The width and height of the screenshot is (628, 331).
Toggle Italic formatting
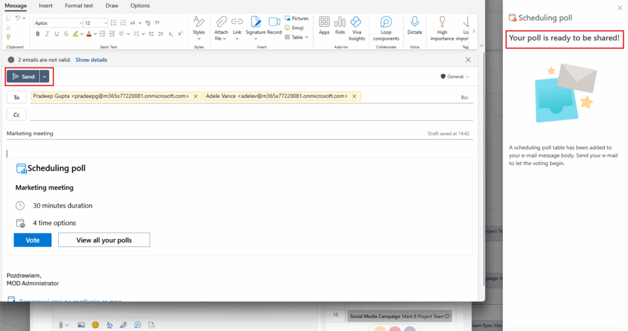tap(47, 34)
